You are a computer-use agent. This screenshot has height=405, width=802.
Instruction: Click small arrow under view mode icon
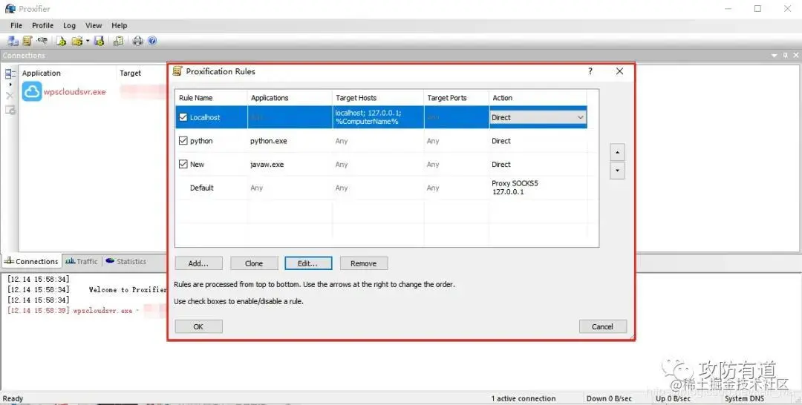point(10,85)
